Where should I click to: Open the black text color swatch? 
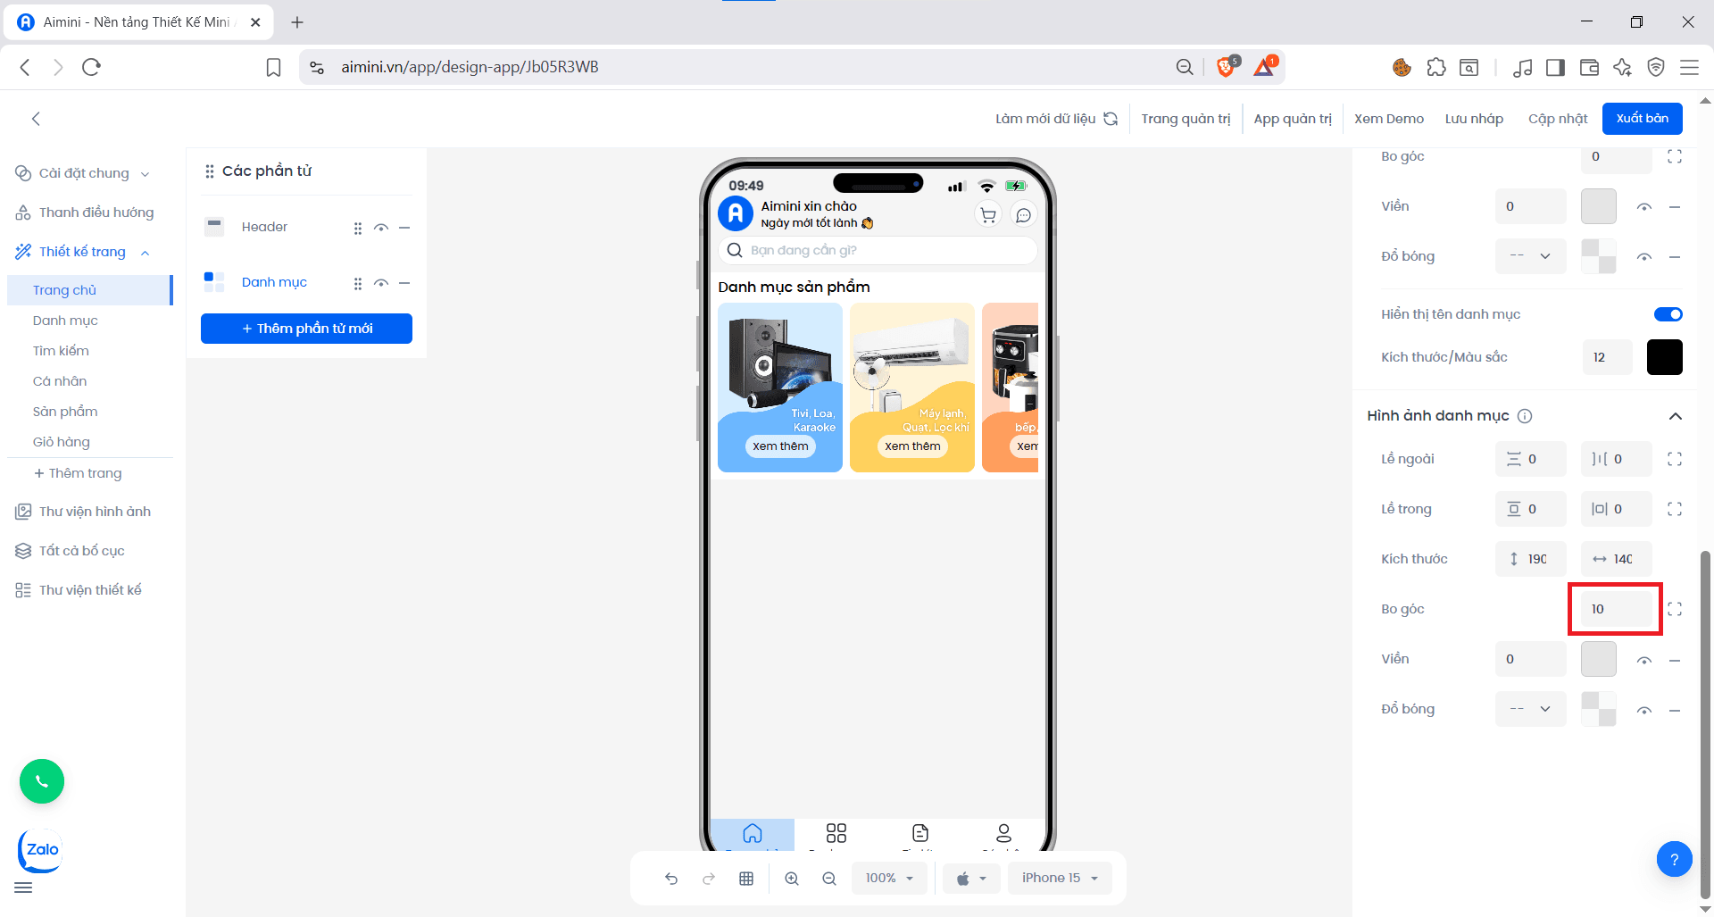coord(1664,357)
